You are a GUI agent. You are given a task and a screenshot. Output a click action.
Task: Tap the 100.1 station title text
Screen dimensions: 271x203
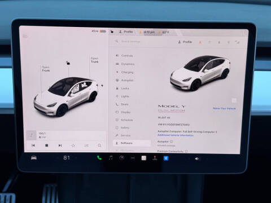click(x=42, y=133)
